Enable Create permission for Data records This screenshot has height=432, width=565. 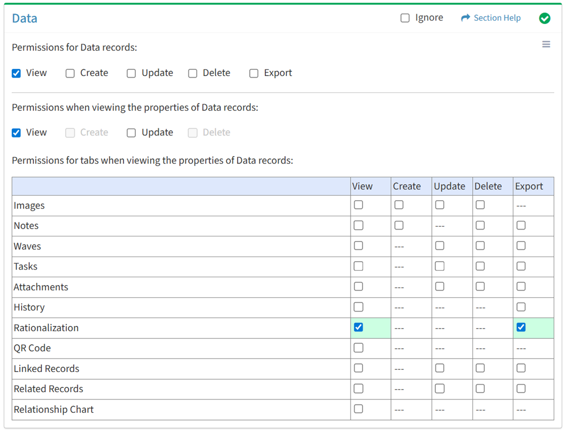[70, 73]
